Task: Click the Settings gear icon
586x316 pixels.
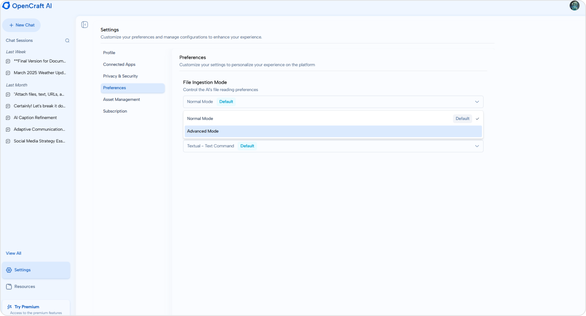Action: [9, 270]
